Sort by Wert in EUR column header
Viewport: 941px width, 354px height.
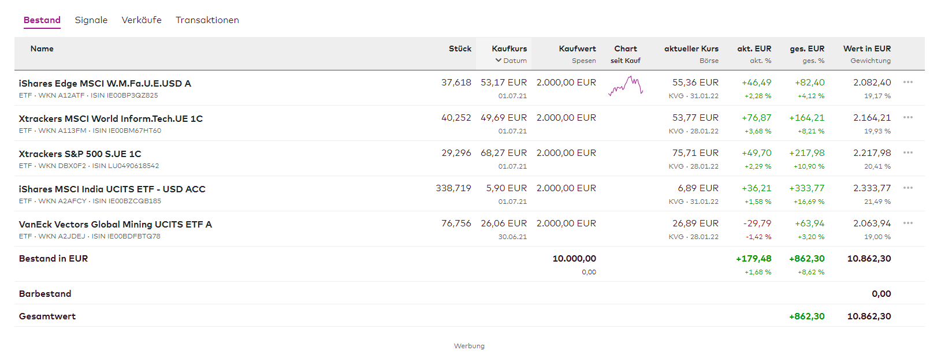pos(866,49)
